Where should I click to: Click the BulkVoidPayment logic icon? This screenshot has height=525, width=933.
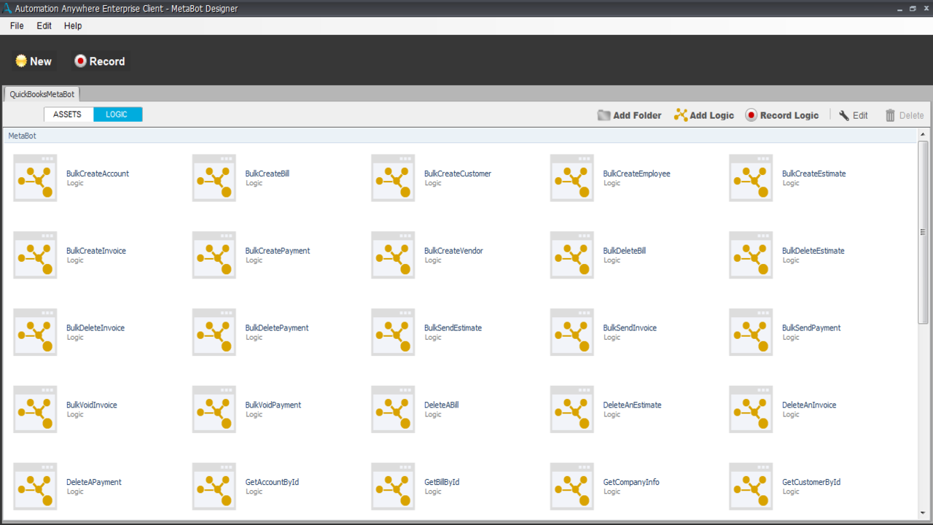pyautogui.click(x=214, y=410)
